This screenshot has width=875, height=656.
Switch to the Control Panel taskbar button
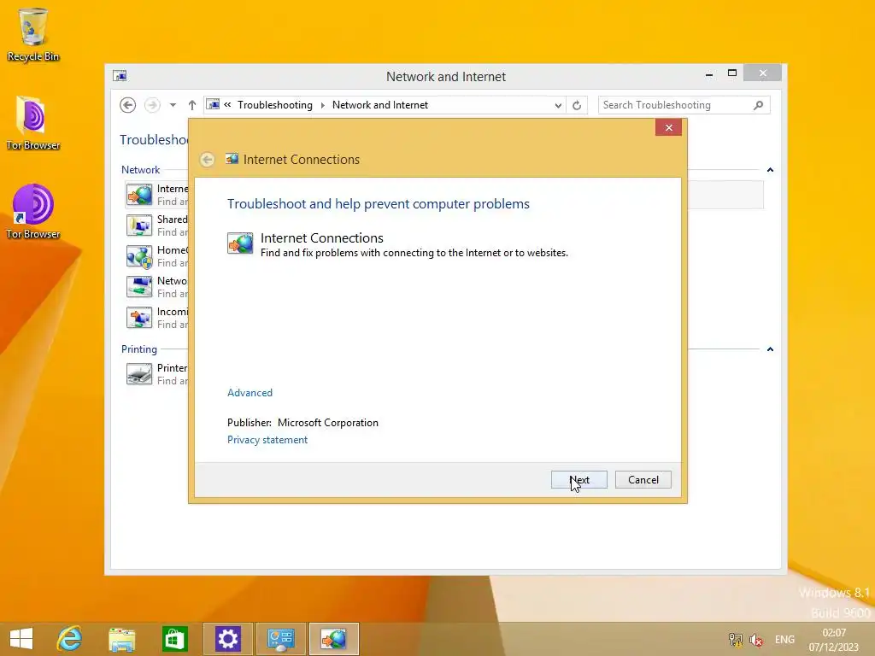(x=280, y=639)
